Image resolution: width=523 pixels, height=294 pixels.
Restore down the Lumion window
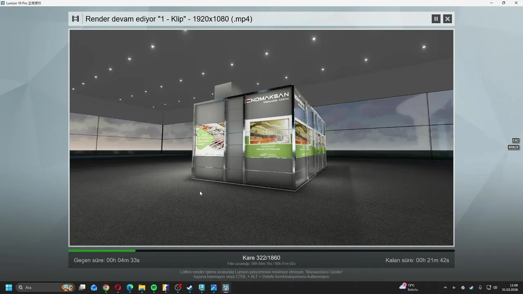pyautogui.click(x=503, y=3)
